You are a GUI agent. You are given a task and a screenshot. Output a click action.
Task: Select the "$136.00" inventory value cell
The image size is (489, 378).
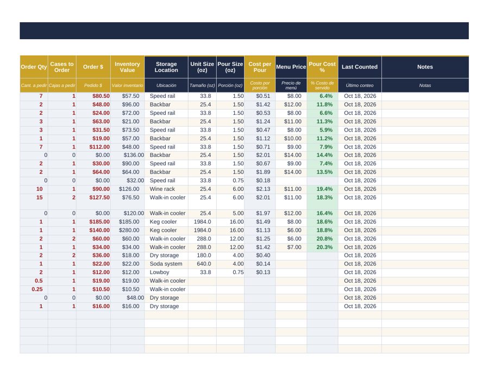[x=127, y=155]
